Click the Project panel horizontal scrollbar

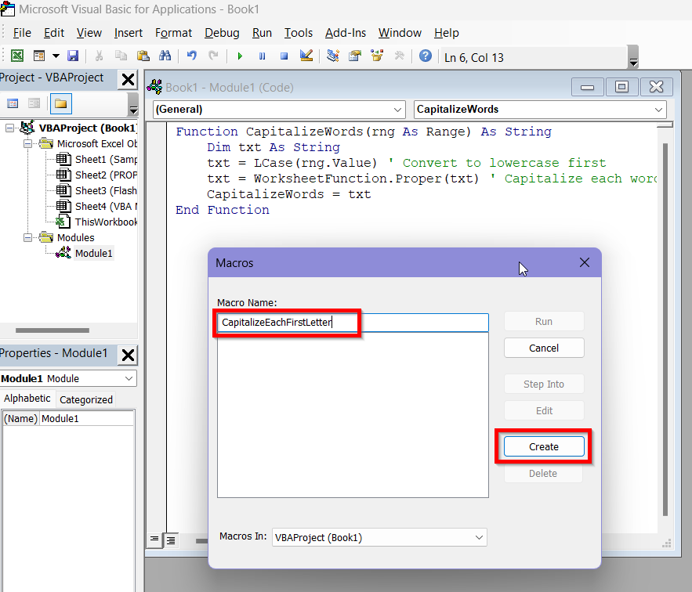click(x=52, y=330)
